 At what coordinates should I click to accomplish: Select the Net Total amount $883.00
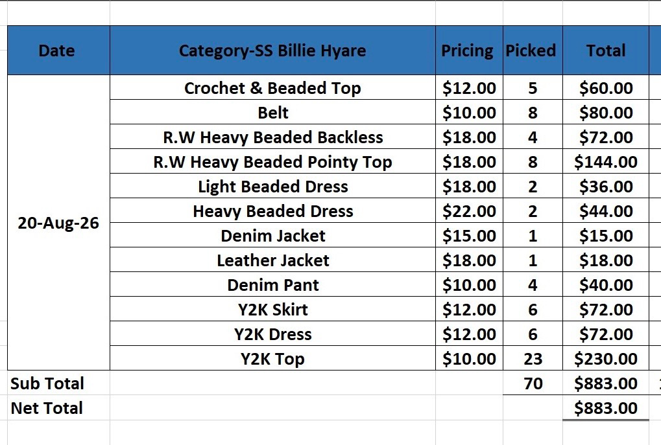606,407
